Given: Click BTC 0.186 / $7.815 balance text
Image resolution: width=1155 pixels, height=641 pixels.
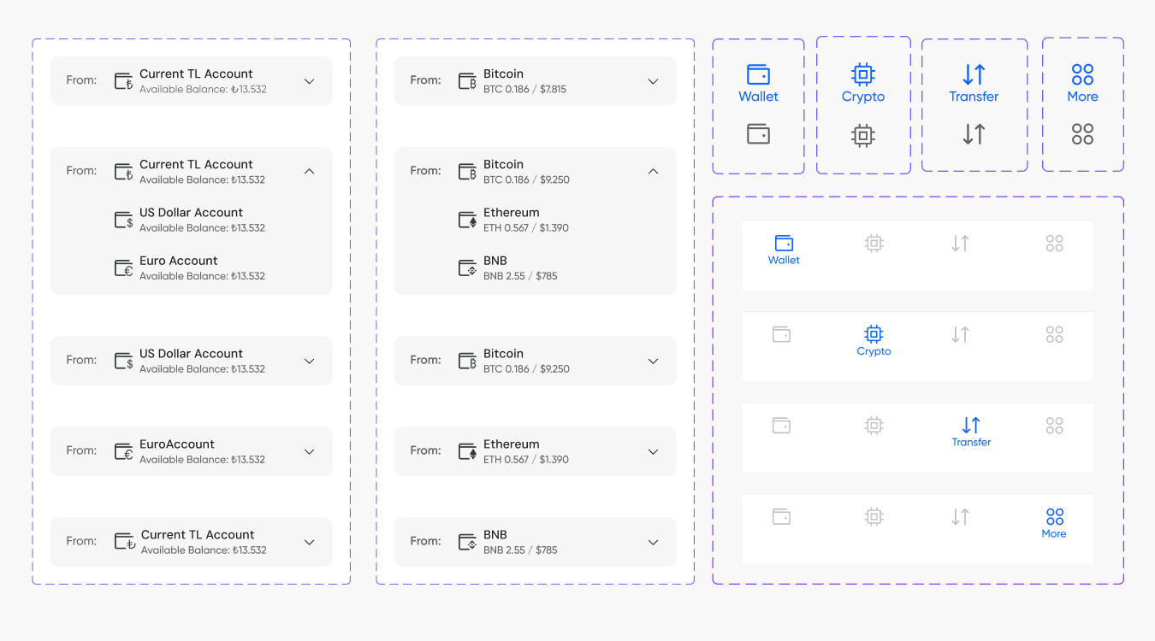Looking at the screenshot, I should click(x=524, y=90).
